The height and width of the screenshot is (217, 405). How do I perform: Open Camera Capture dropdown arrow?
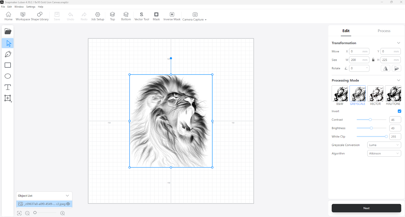206,20
